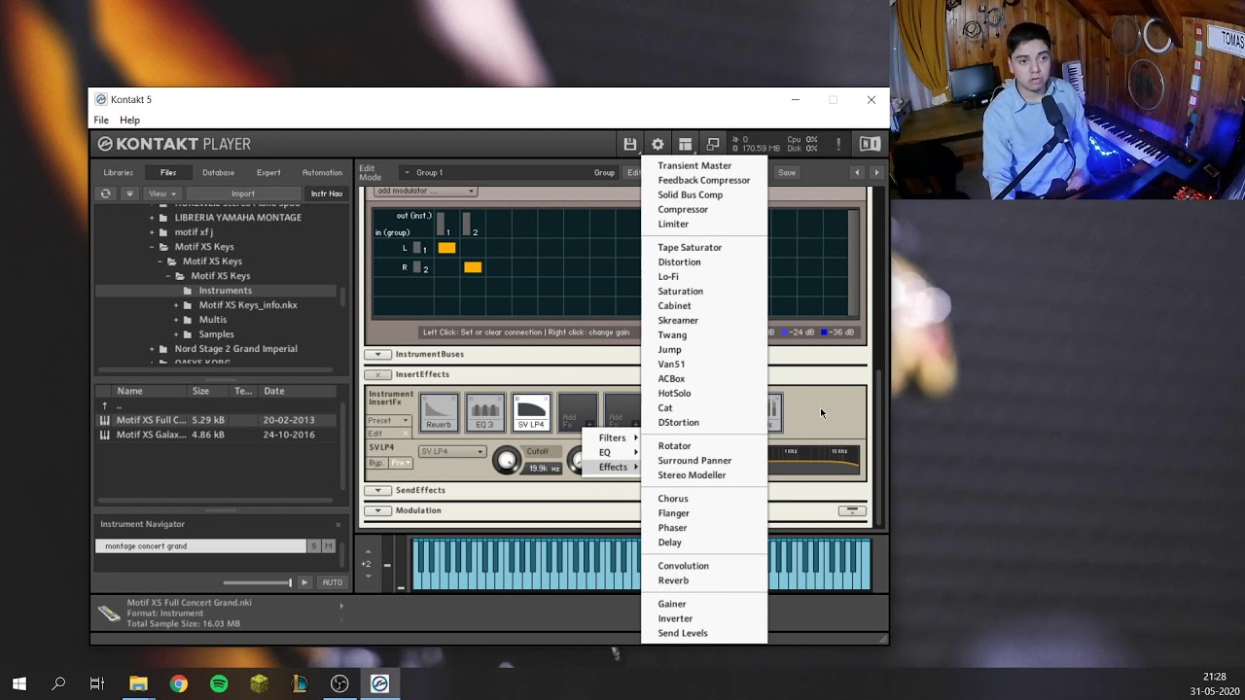1245x700 pixels.
Task: Choose Convolution from effects menu
Action: coord(683,566)
